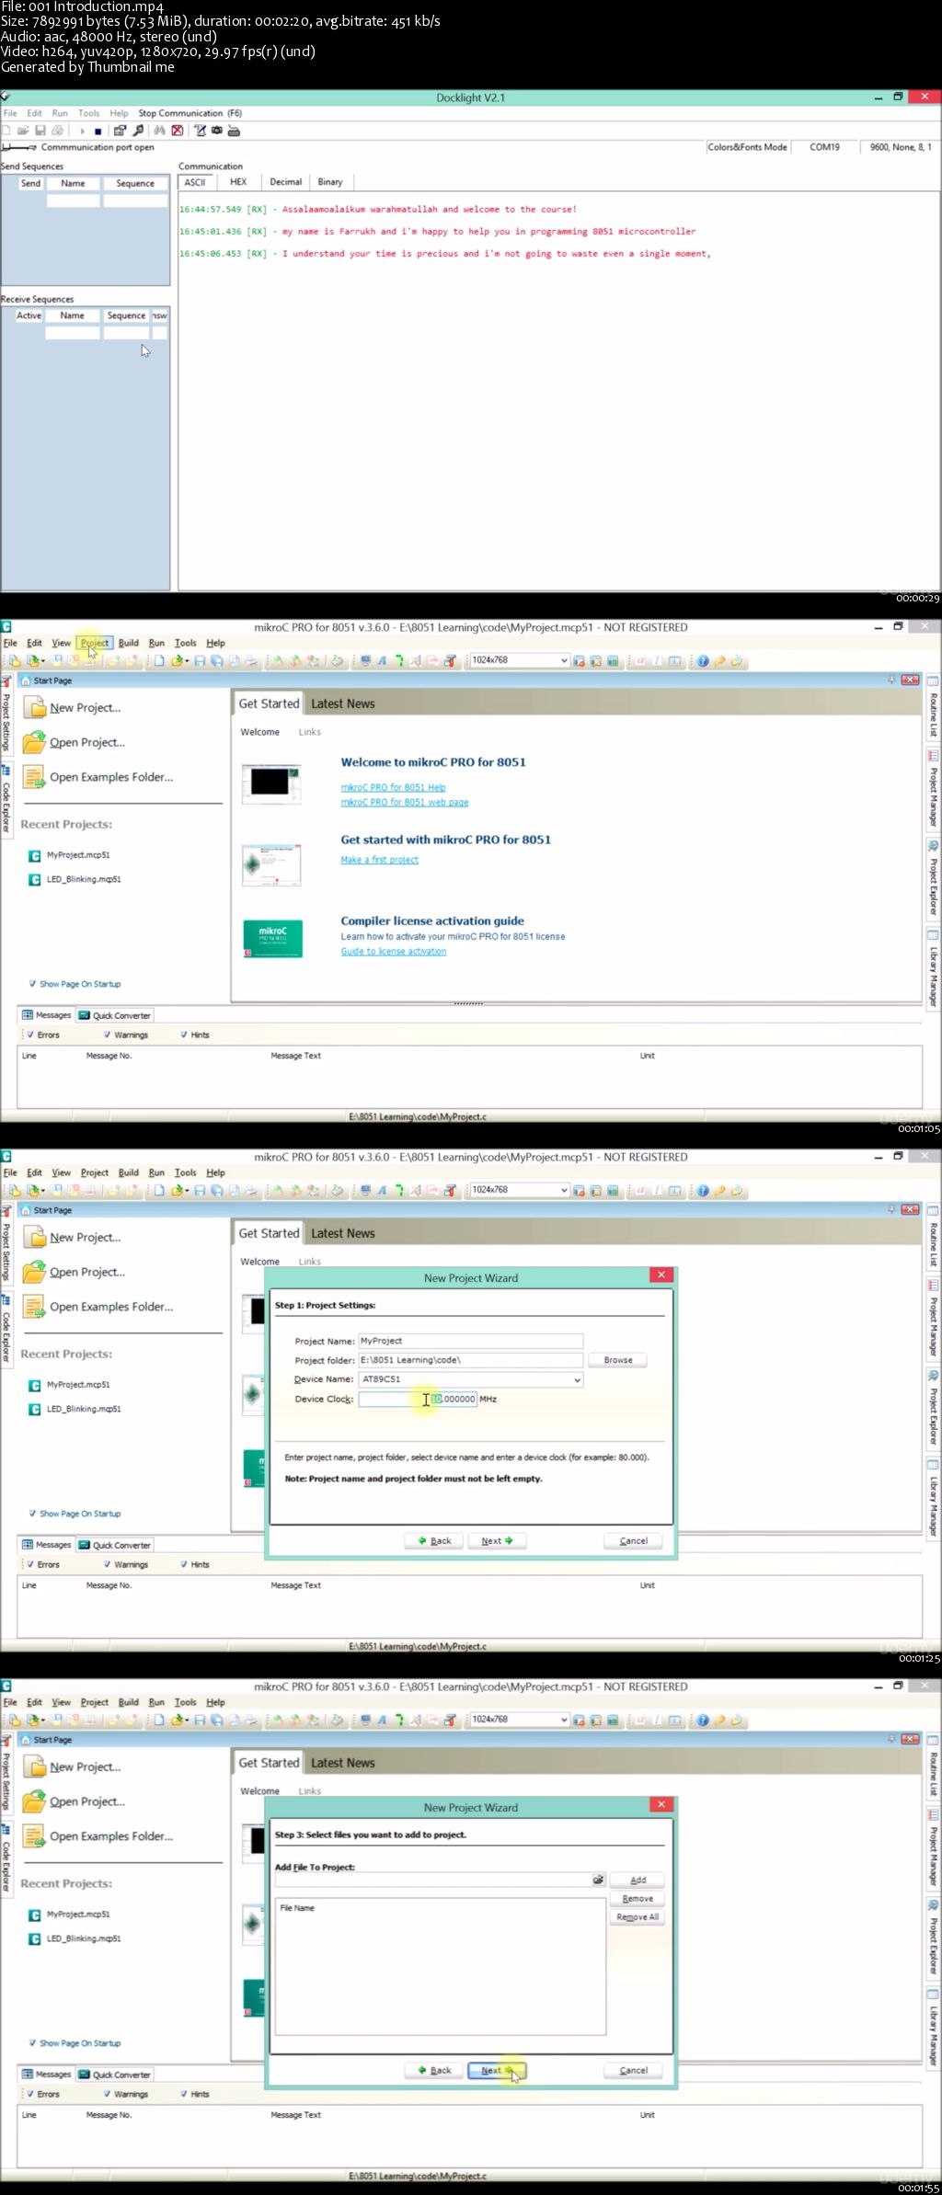
Task: Click the blue Help icon in the mikroC toolbar without a wizard
Action: click(x=703, y=661)
